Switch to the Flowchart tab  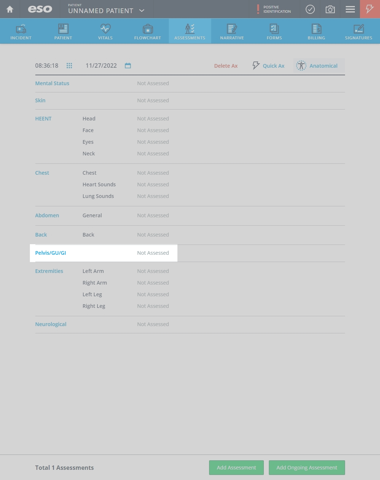(x=148, y=31)
